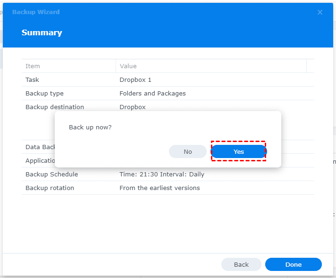336x278 pixels.
Task: Finish the wizard with Done button
Action: 293,264
